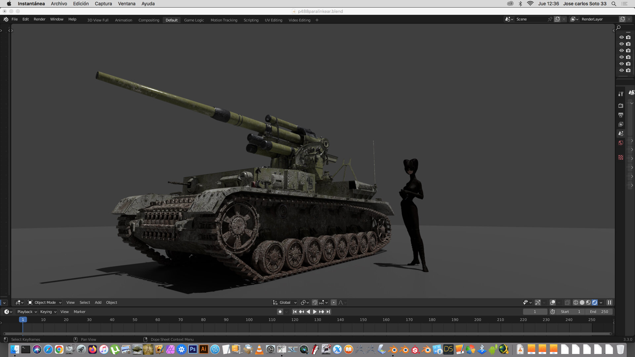
Task: Click the End frame 250 field
Action: (x=599, y=312)
